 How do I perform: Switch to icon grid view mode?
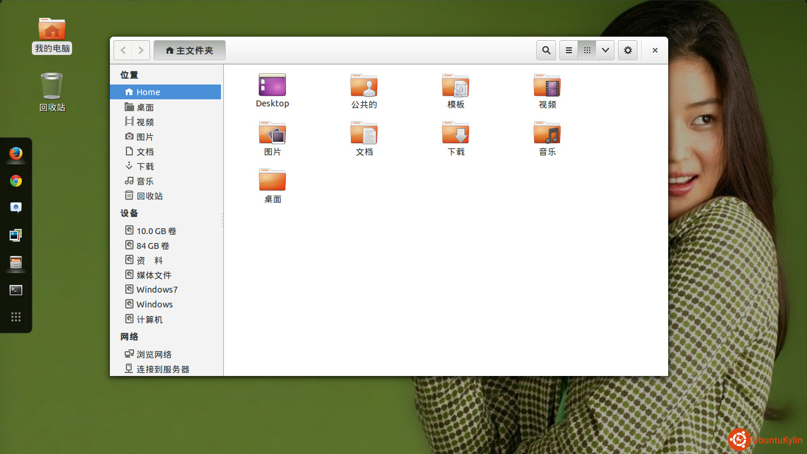(x=587, y=50)
